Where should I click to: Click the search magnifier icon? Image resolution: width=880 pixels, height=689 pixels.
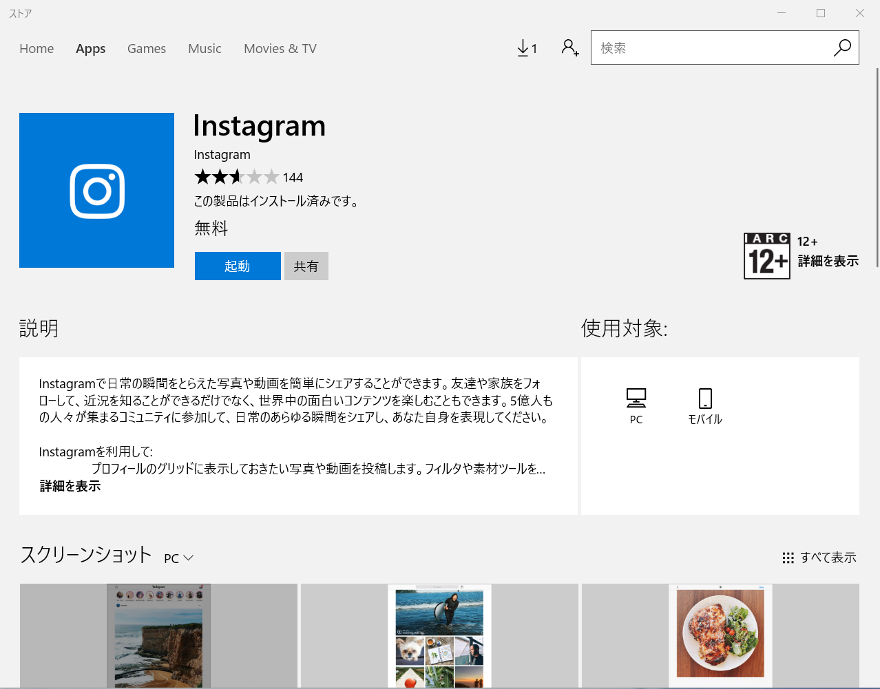pyautogui.click(x=842, y=47)
